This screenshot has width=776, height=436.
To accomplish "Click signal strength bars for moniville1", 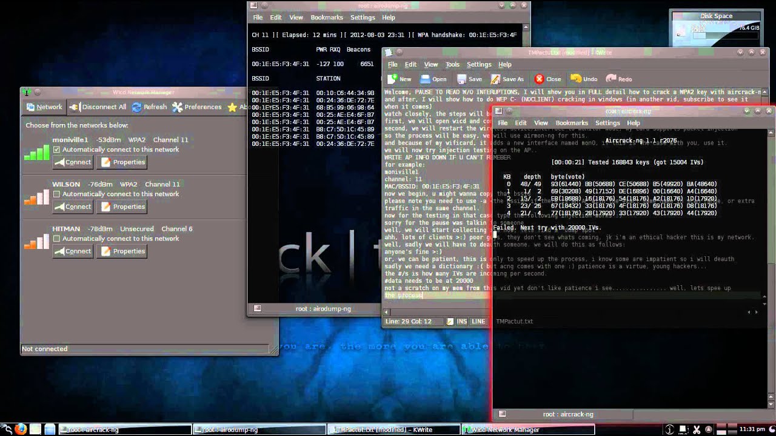I will coord(36,151).
